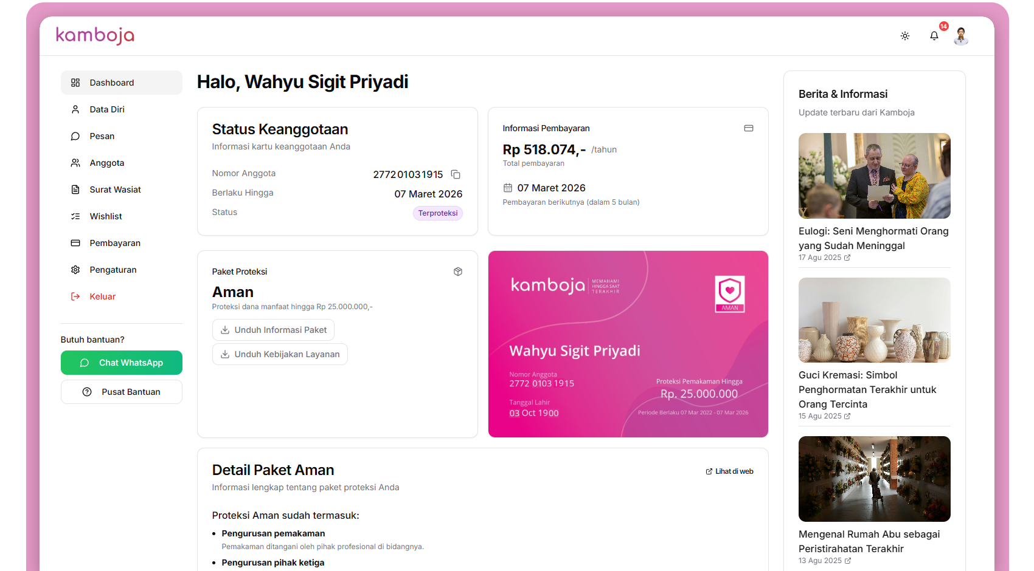Navigate to Pengaturan settings
This screenshot has width=1034, height=571.
[113, 270]
